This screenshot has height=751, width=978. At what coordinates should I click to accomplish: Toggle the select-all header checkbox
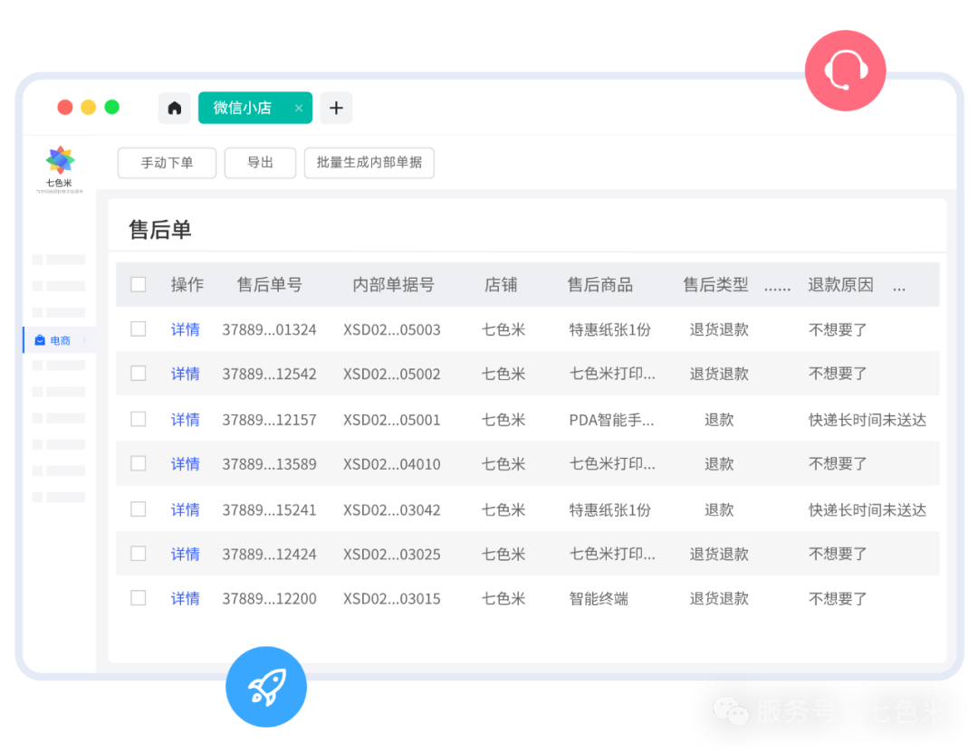[x=139, y=284]
